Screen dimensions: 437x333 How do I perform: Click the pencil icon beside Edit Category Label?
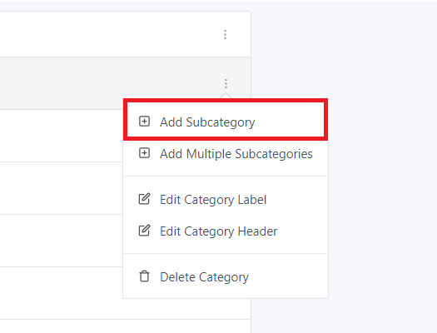pos(144,199)
